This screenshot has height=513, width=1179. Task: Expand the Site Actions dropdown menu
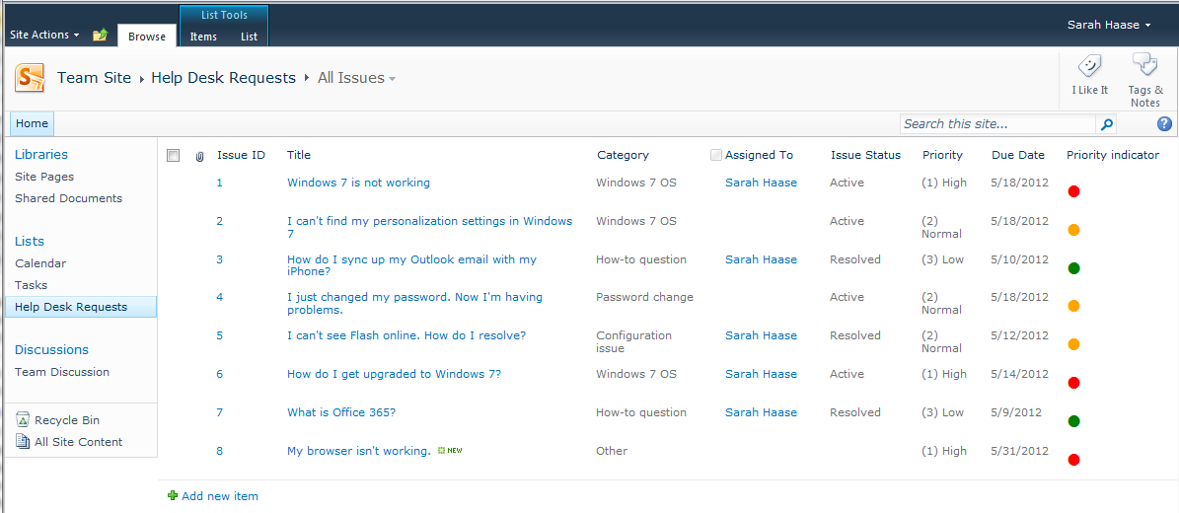[44, 36]
